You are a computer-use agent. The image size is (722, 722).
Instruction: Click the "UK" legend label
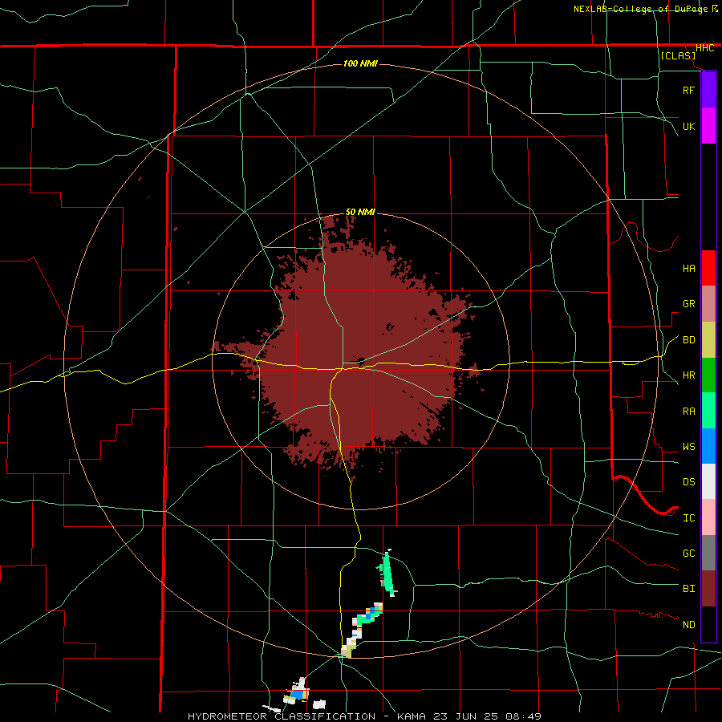pyautogui.click(x=688, y=126)
